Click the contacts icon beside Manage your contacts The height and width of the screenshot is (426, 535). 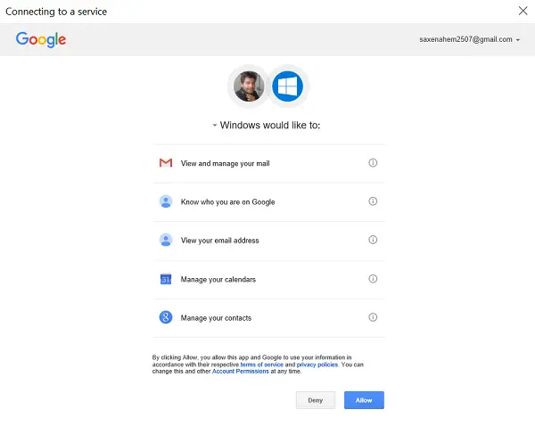[166, 317]
